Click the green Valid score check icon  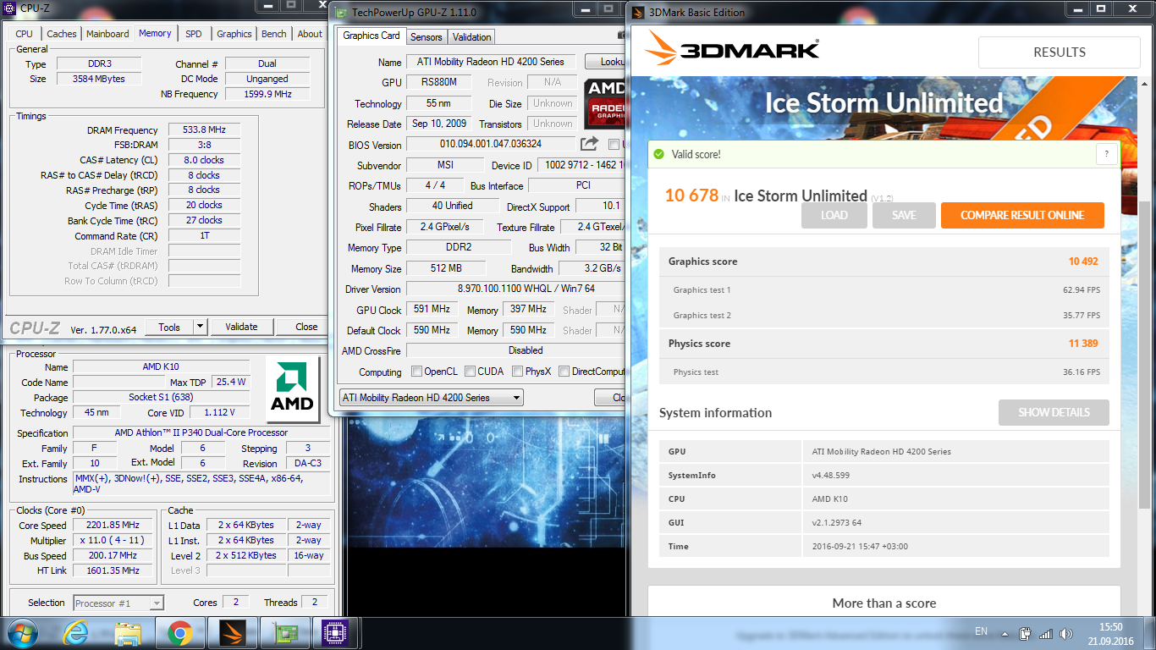click(658, 155)
